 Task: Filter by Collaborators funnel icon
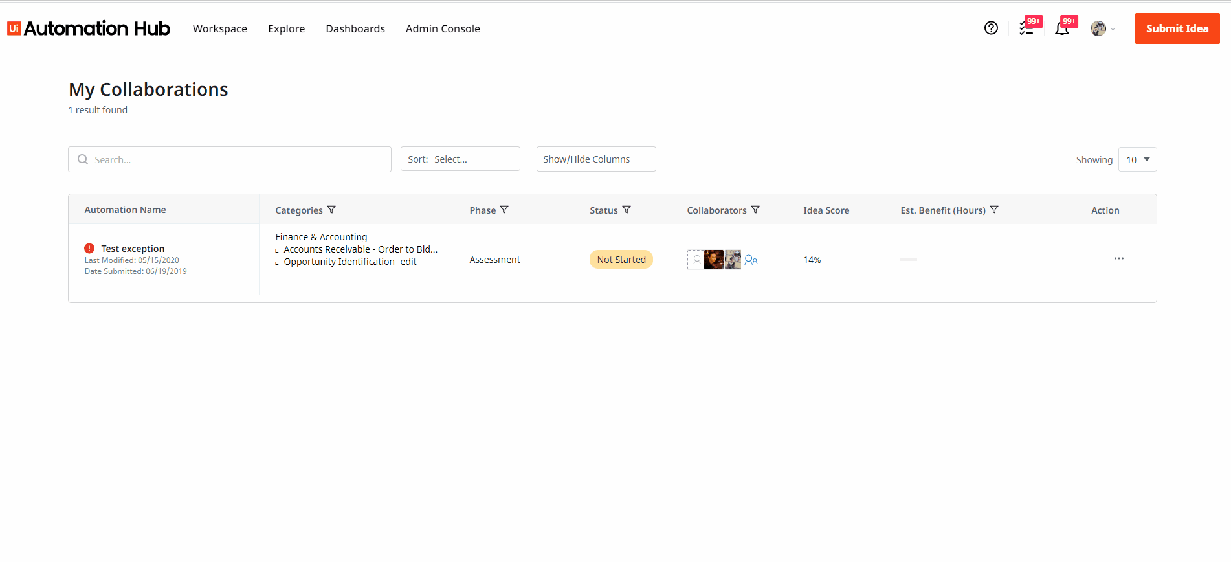(x=755, y=210)
